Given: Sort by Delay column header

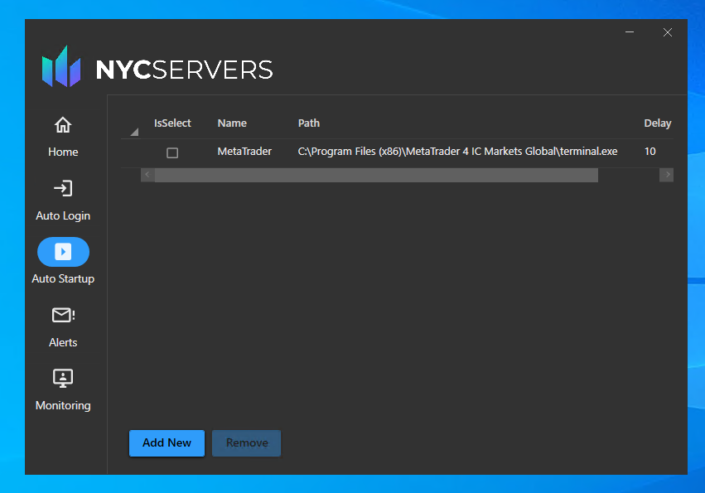Looking at the screenshot, I should point(657,123).
